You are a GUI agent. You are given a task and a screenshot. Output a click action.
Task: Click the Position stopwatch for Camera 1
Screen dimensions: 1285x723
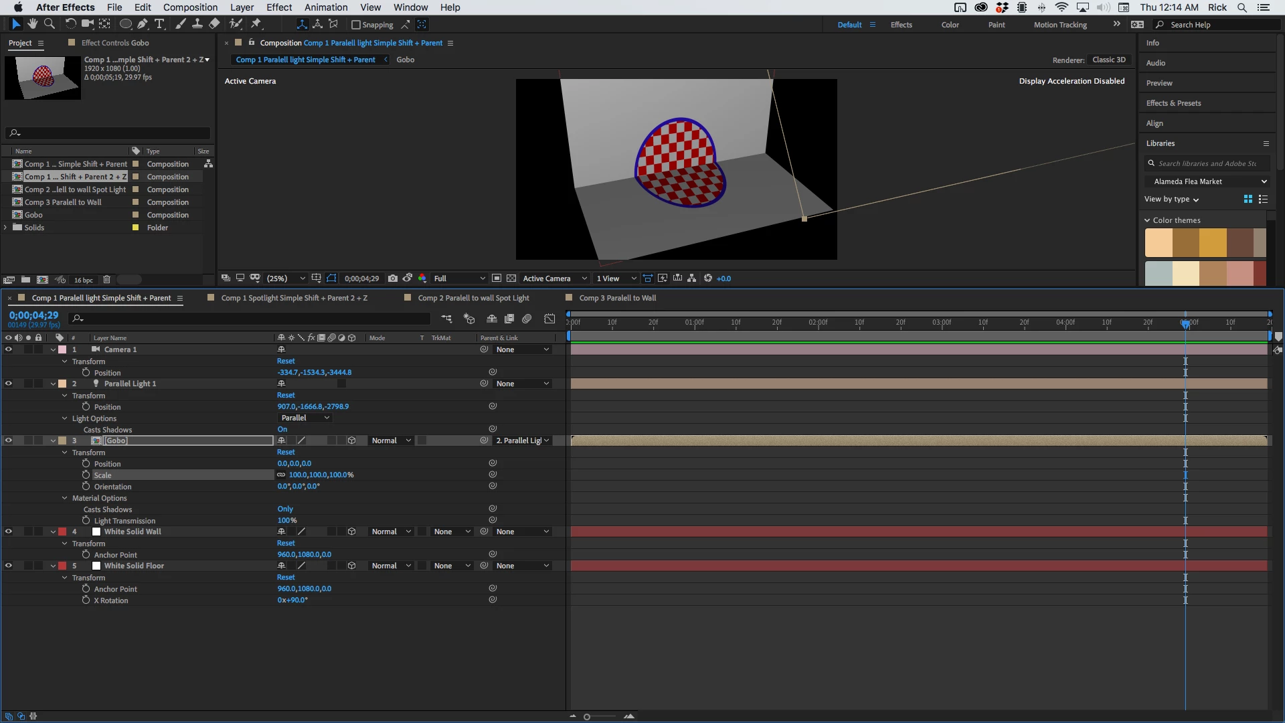pos(86,373)
